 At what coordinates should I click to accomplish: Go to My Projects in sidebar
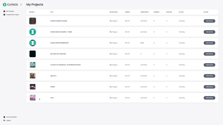pos(10,11)
